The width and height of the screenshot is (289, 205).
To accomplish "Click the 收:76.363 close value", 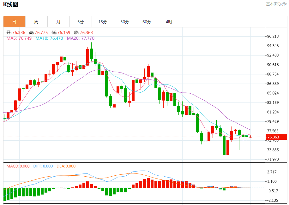I will tap(83, 32).
